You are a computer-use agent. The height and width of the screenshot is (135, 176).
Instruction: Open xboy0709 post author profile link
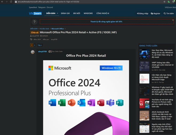42,51
